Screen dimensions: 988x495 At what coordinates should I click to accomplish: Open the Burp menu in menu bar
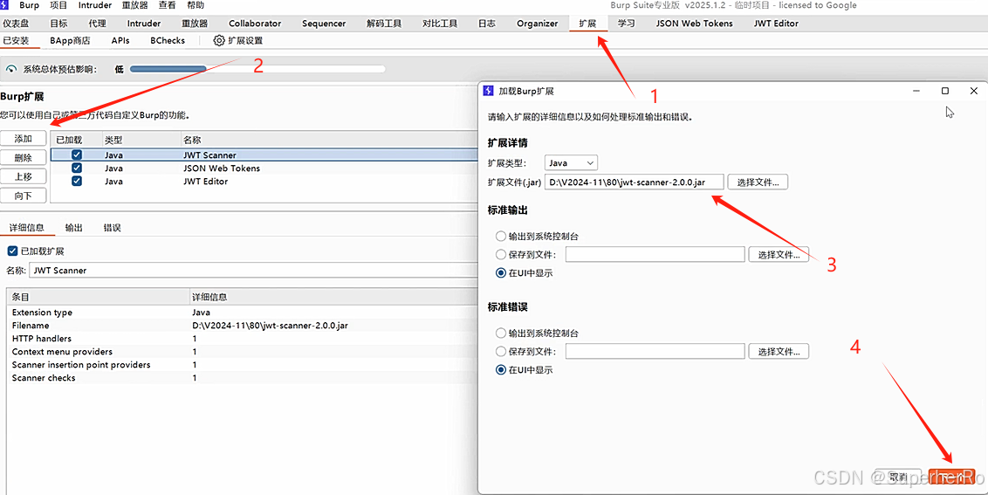(29, 5)
